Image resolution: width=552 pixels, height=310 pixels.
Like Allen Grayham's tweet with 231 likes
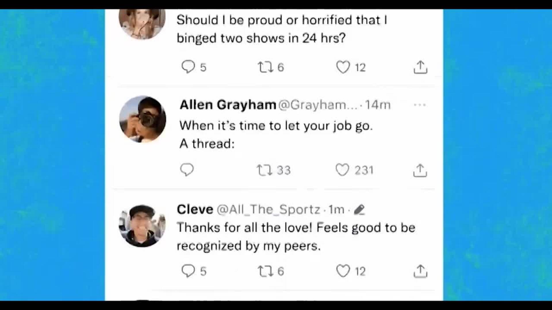[x=342, y=170]
